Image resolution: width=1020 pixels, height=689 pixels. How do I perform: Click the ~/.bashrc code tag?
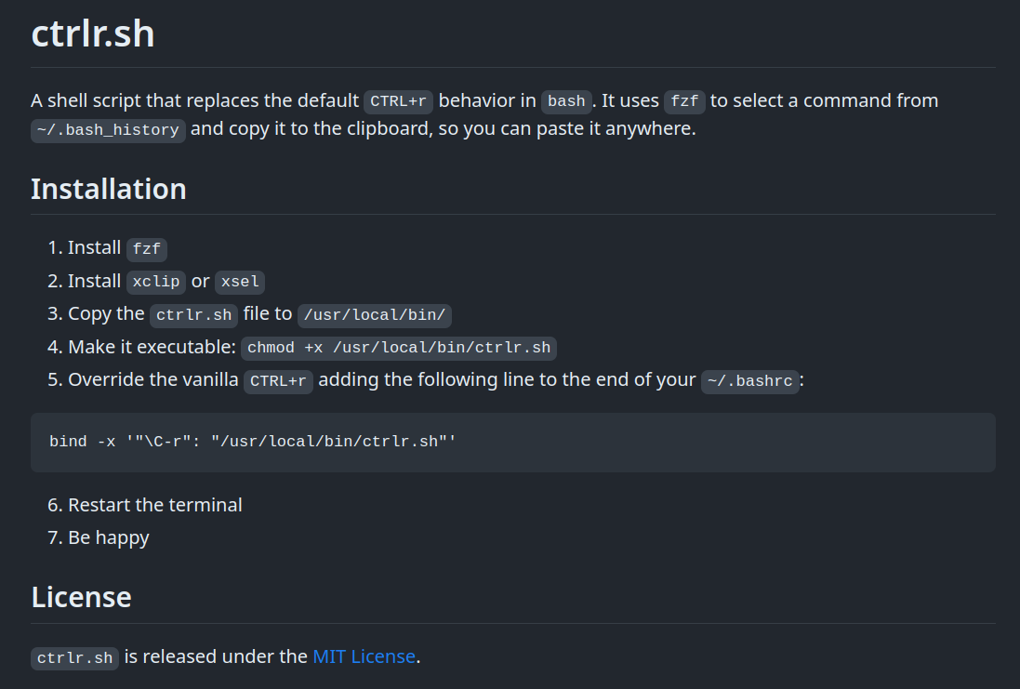click(x=750, y=381)
